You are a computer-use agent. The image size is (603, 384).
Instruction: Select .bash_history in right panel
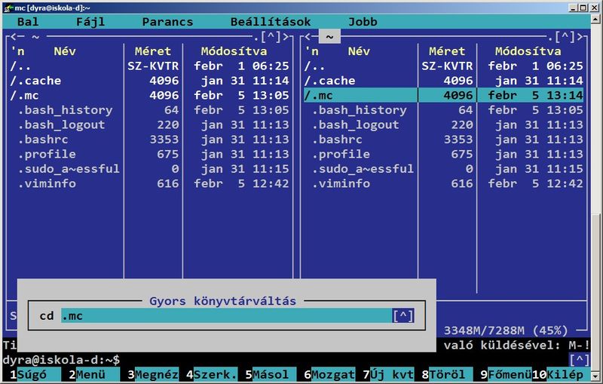(444, 109)
